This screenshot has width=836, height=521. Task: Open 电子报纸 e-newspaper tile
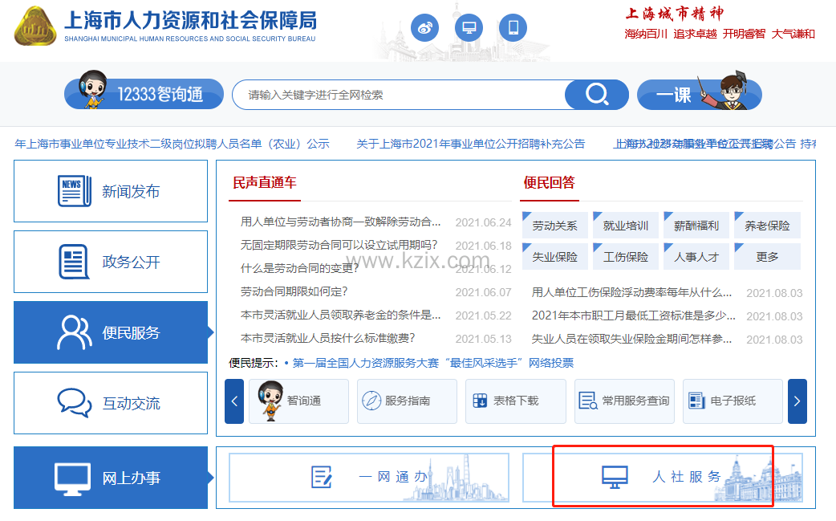pyautogui.click(x=732, y=401)
